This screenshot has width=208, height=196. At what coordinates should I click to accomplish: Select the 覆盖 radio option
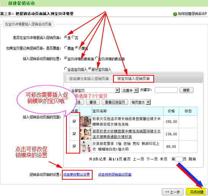click(x=66, y=47)
